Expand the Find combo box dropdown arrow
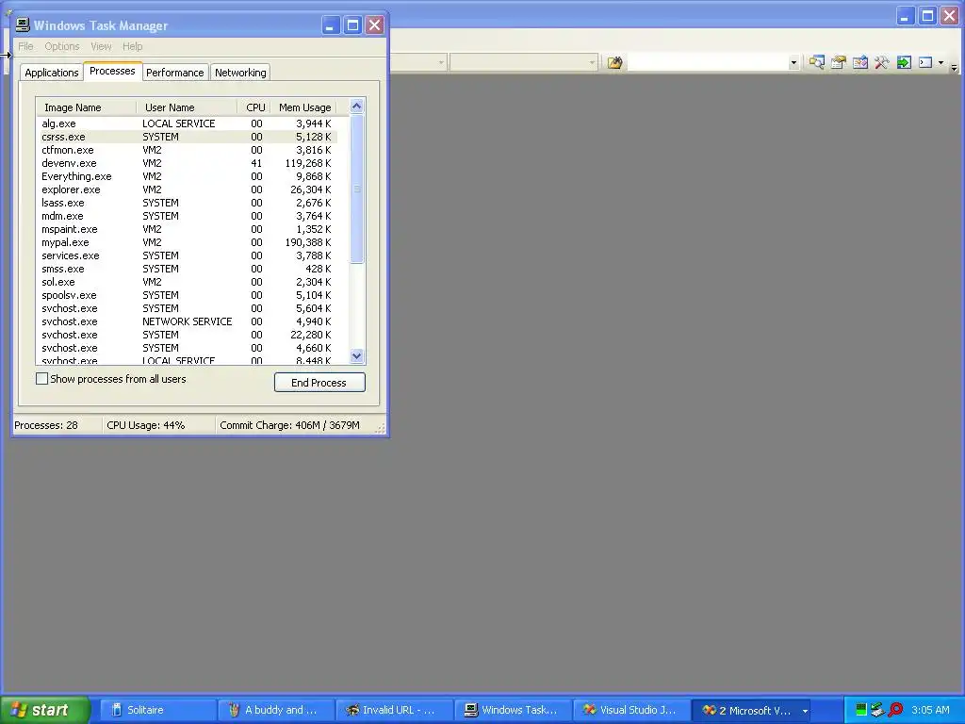The width and height of the screenshot is (965, 724). pyautogui.click(x=793, y=62)
